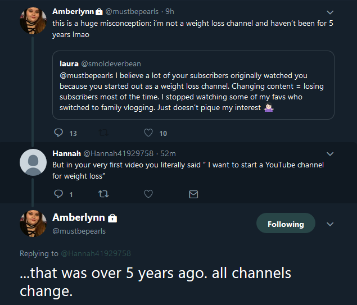The height and width of the screenshot is (305, 357).
Task: Open the @mustbepearls handle under the large Amberlynn name
Action: point(79,231)
